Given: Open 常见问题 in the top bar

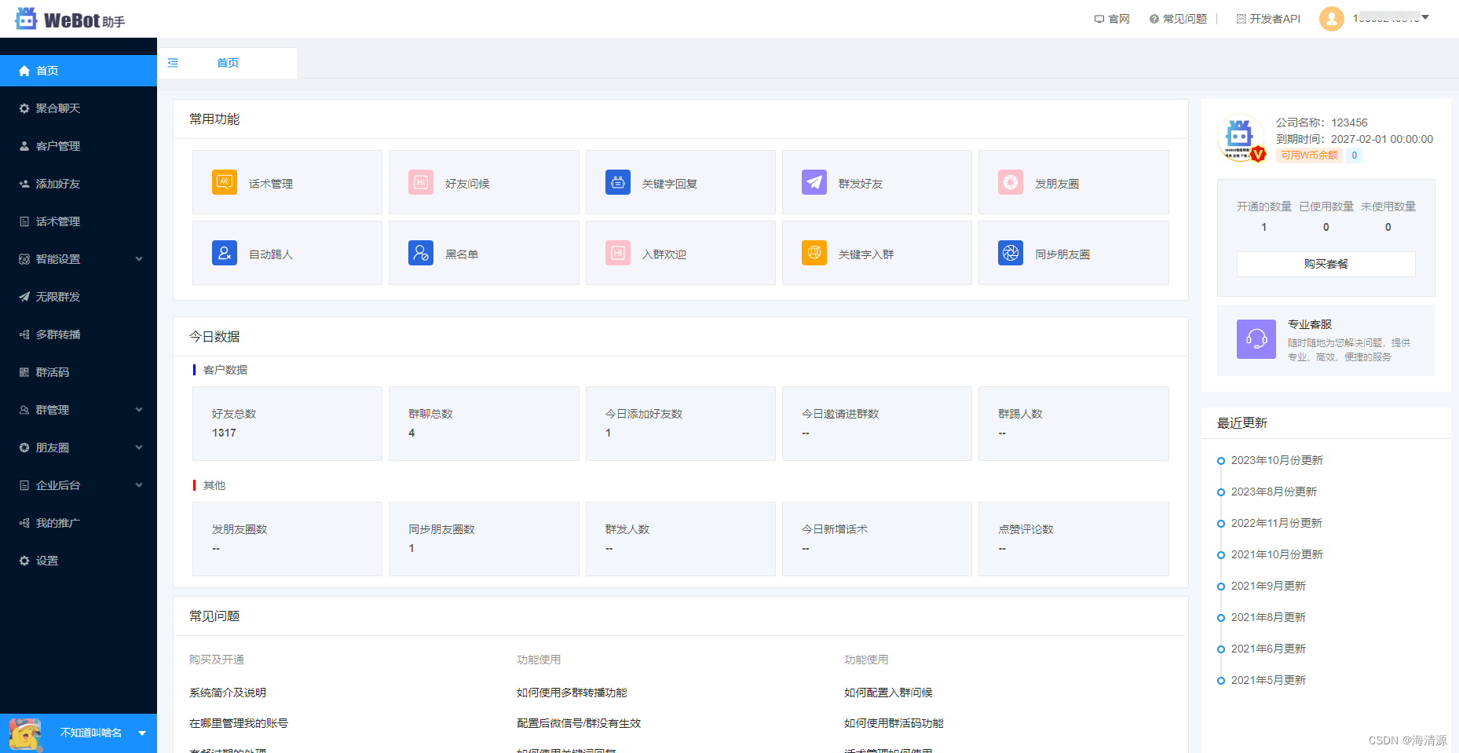Looking at the screenshot, I should coord(1178,19).
